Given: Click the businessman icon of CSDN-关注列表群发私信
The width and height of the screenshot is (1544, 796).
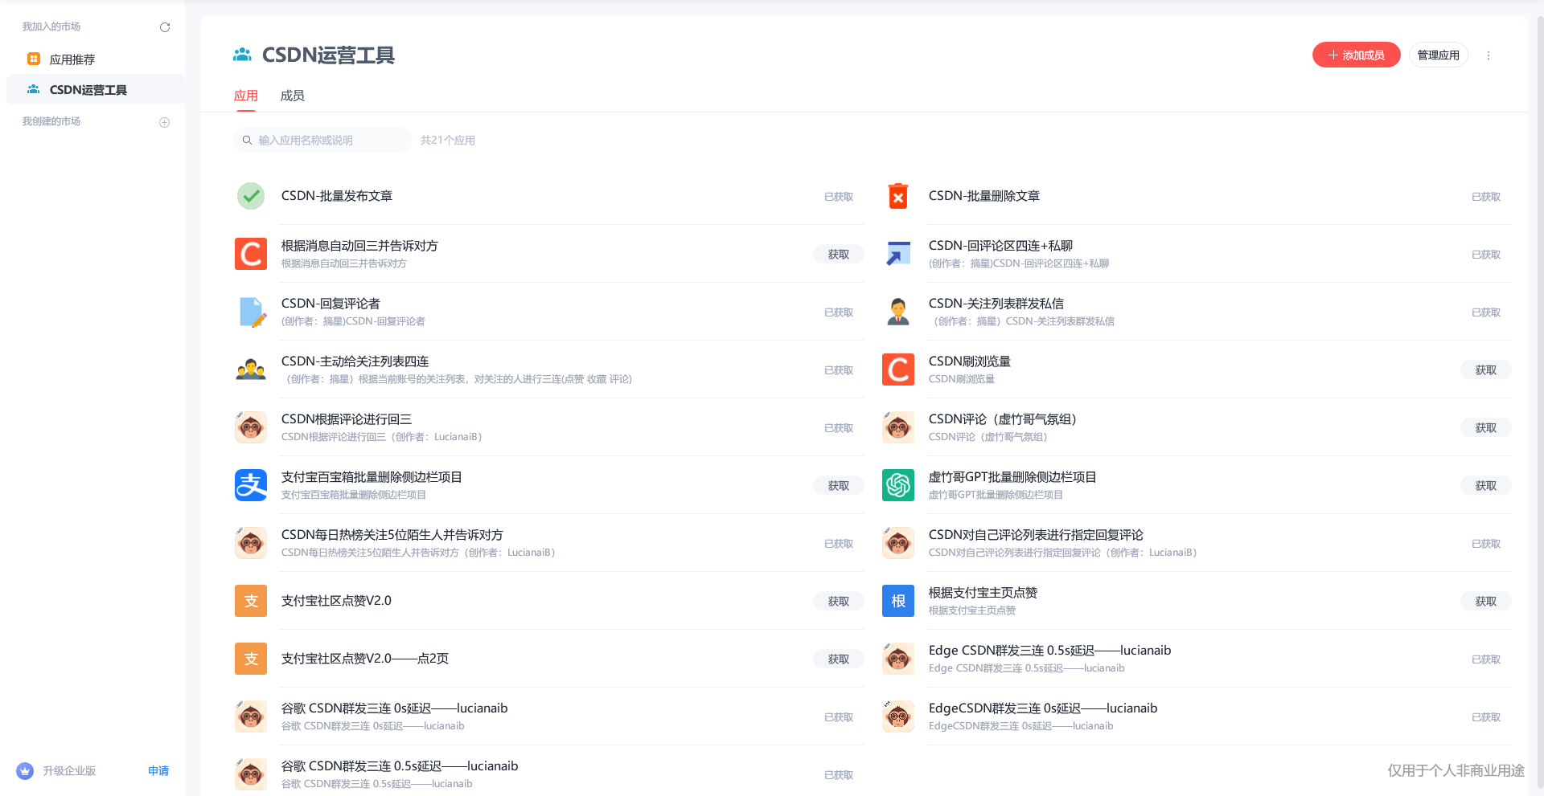Looking at the screenshot, I should click(x=898, y=312).
